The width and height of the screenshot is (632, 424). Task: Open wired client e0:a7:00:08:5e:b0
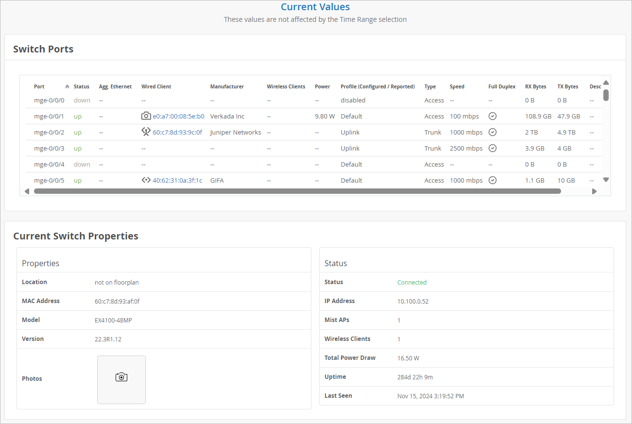pyautogui.click(x=178, y=117)
